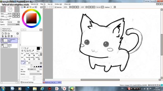
Task: Open the 150% zoom dropdown in toolbar
Action: coord(70,7)
